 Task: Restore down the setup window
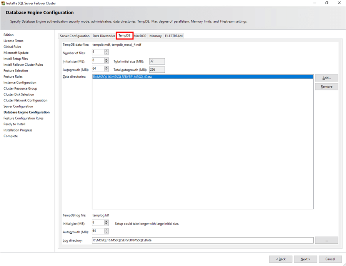pos(327,3)
